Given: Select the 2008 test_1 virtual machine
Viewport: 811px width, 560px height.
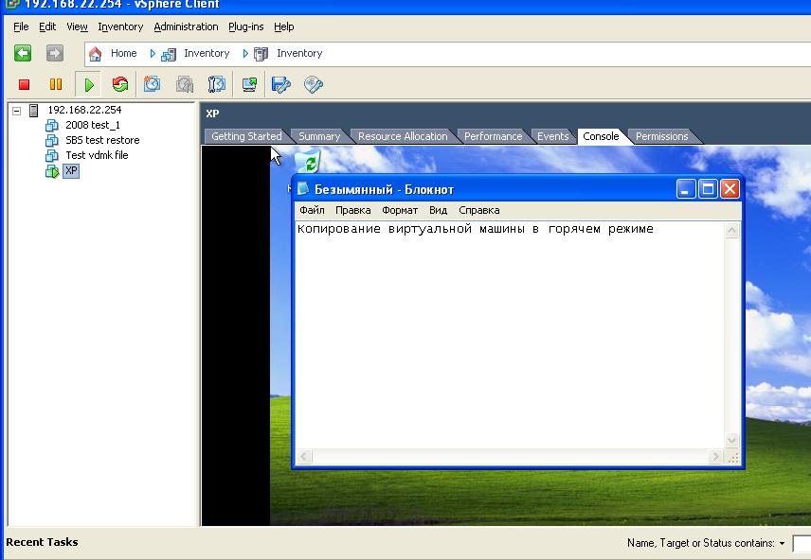Looking at the screenshot, I should pyautogui.click(x=93, y=125).
